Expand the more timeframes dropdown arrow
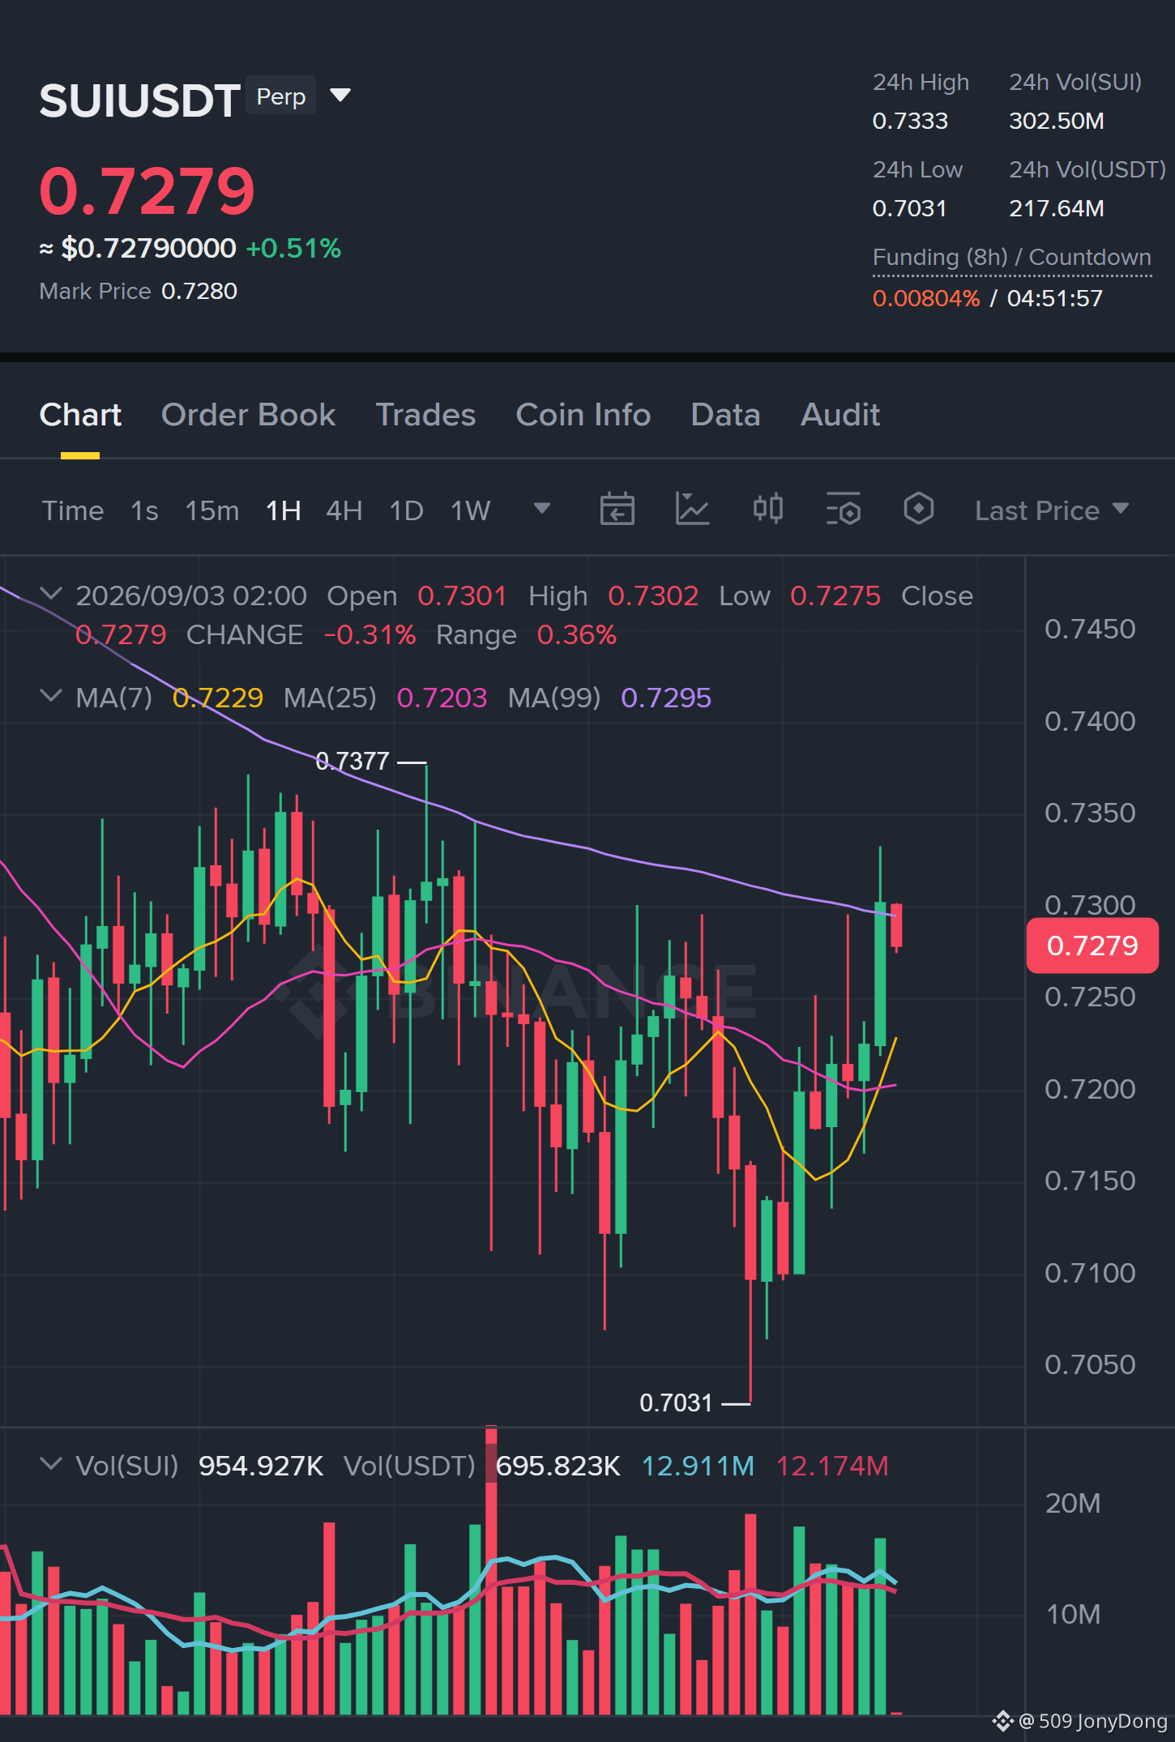This screenshot has width=1175, height=1742. [x=542, y=508]
